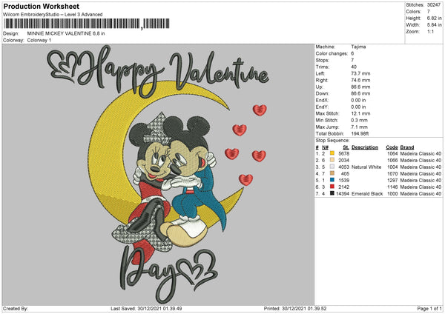Select "Wilcom EmbroideryStudio – Level 3 Advanced" text
Screen dimensions: 445x314
pos(53,15)
